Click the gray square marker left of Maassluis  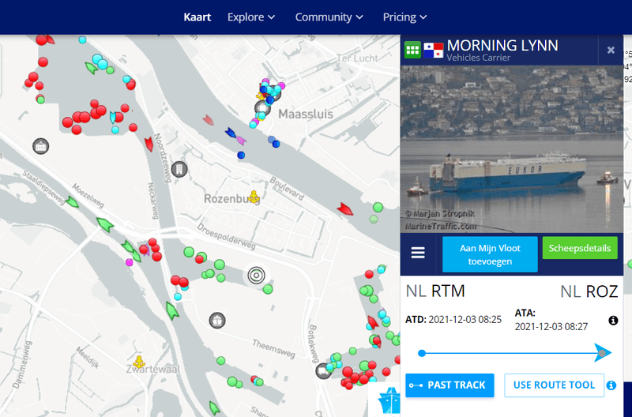click(x=262, y=108)
